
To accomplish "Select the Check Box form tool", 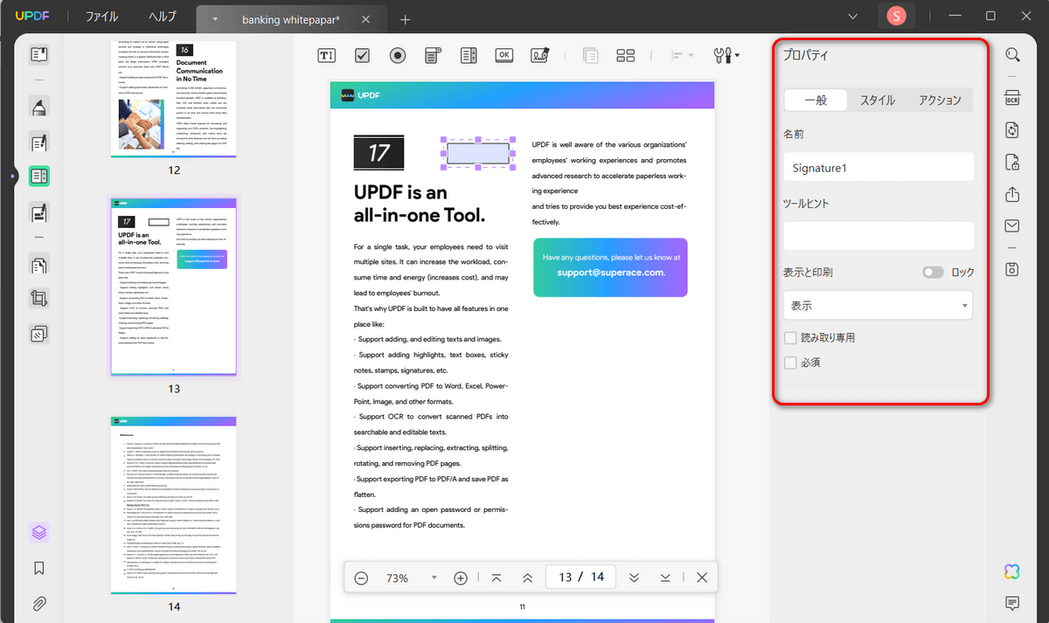I will click(x=363, y=55).
